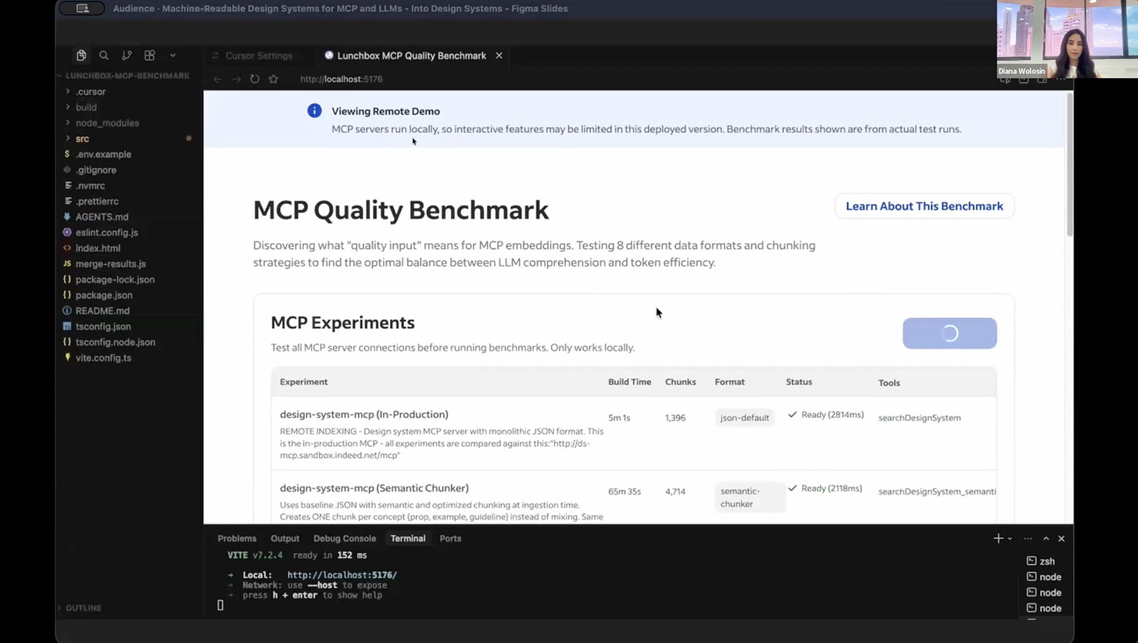Screen dimensions: 1138x643
Task: Open the .nvmrc file
Action: tap(90, 185)
